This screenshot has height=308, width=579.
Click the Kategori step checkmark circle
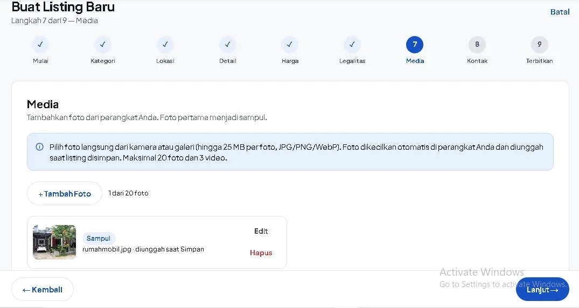(103, 45)
